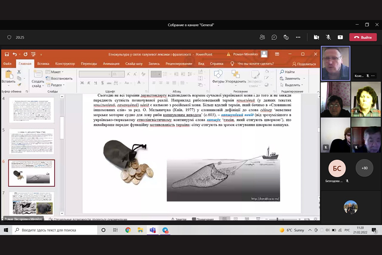Click the Undo arrow in PowerPoint
The height and width of the screenshot is (255, 382).
pos(15,54)
